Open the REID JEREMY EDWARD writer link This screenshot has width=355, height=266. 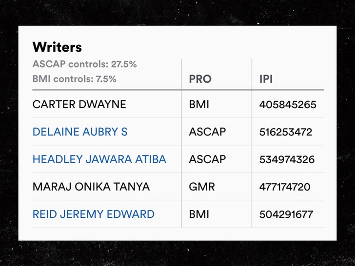coord(94,214)
